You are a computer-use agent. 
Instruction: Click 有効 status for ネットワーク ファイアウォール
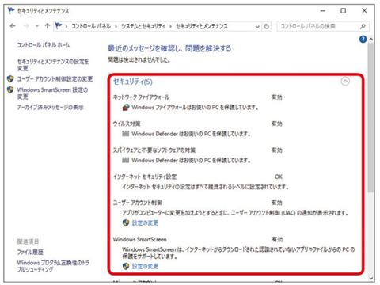pos(277,97)
